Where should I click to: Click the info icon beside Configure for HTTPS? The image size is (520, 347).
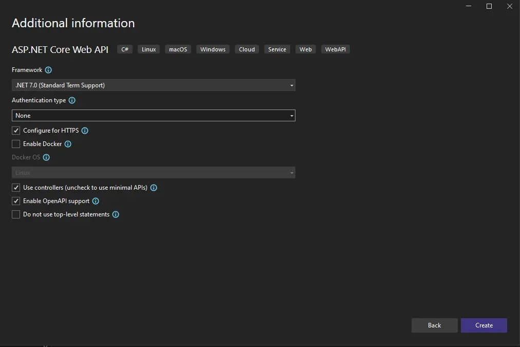85,131
